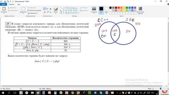Open Telegram from the taskbar
Viewport: 169px width, 95px height.
(x=95, y=93)
